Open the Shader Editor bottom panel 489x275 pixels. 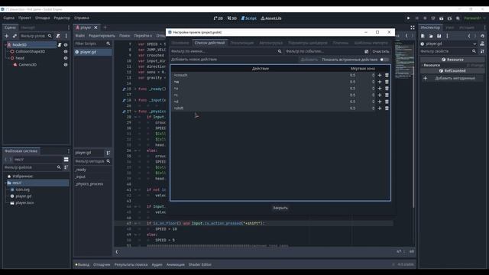[x=200, y=264]
